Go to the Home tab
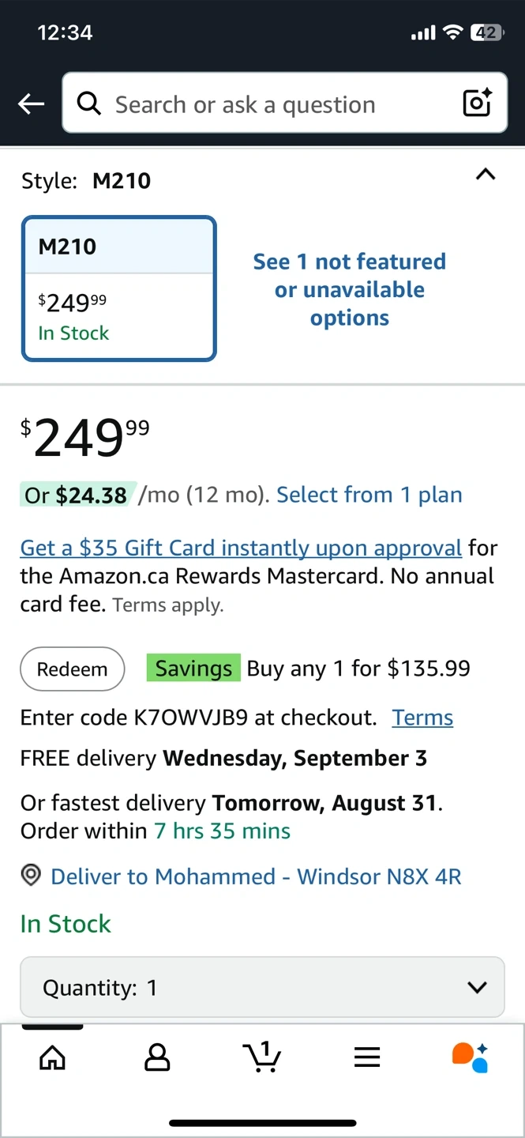 (x=52, y=1057)
